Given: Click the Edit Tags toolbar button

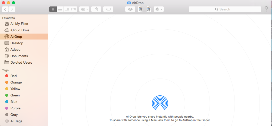Looking at the screenshot, I should [x=108, y=9].
